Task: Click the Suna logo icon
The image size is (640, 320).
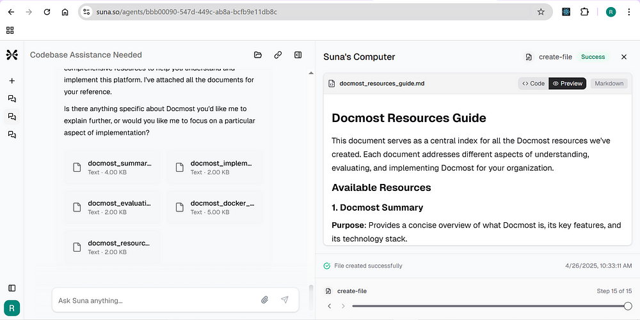Action: (12, 54)
